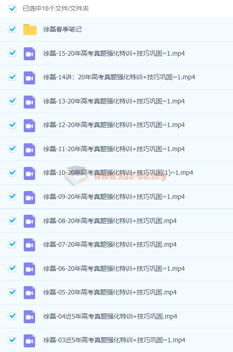Click video icon for 徐磊-05 file
The image size is (233, 352).
[x=29, y=293]
